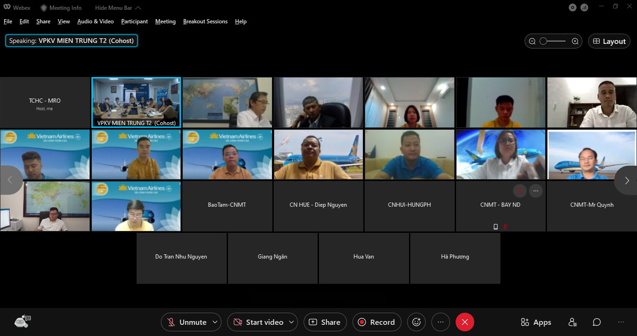The height and width of the screenshot is (336, 637).
Task: Click the phone device icon on CNMT - BAY ND tile
Action: [x=495, y=227]
